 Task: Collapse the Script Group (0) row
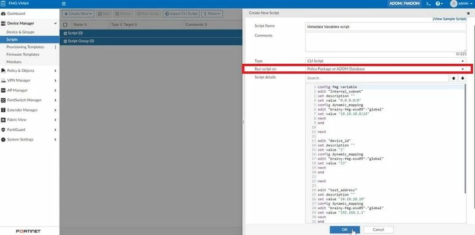65,41
